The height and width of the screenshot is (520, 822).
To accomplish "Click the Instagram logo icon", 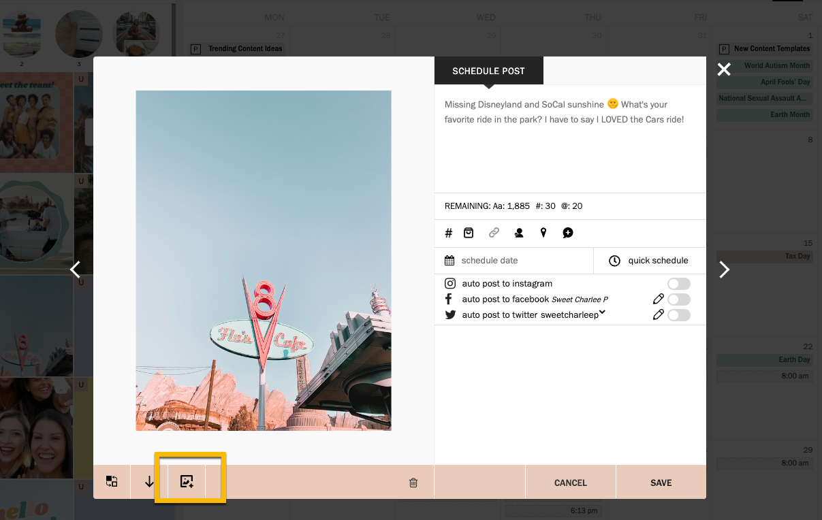I will point(450,283).
